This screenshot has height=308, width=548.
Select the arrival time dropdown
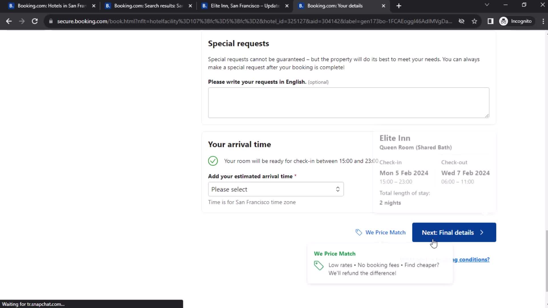pyautogui.click(x=275, y=189)
